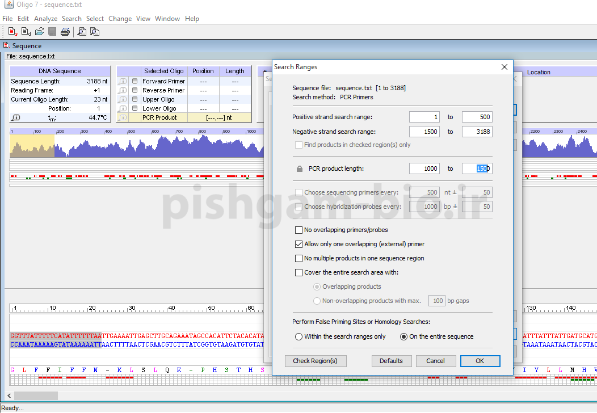Click the Defaults button in the dialog
The width and height of the screenshot is (597, 413).
coord(391,361)
